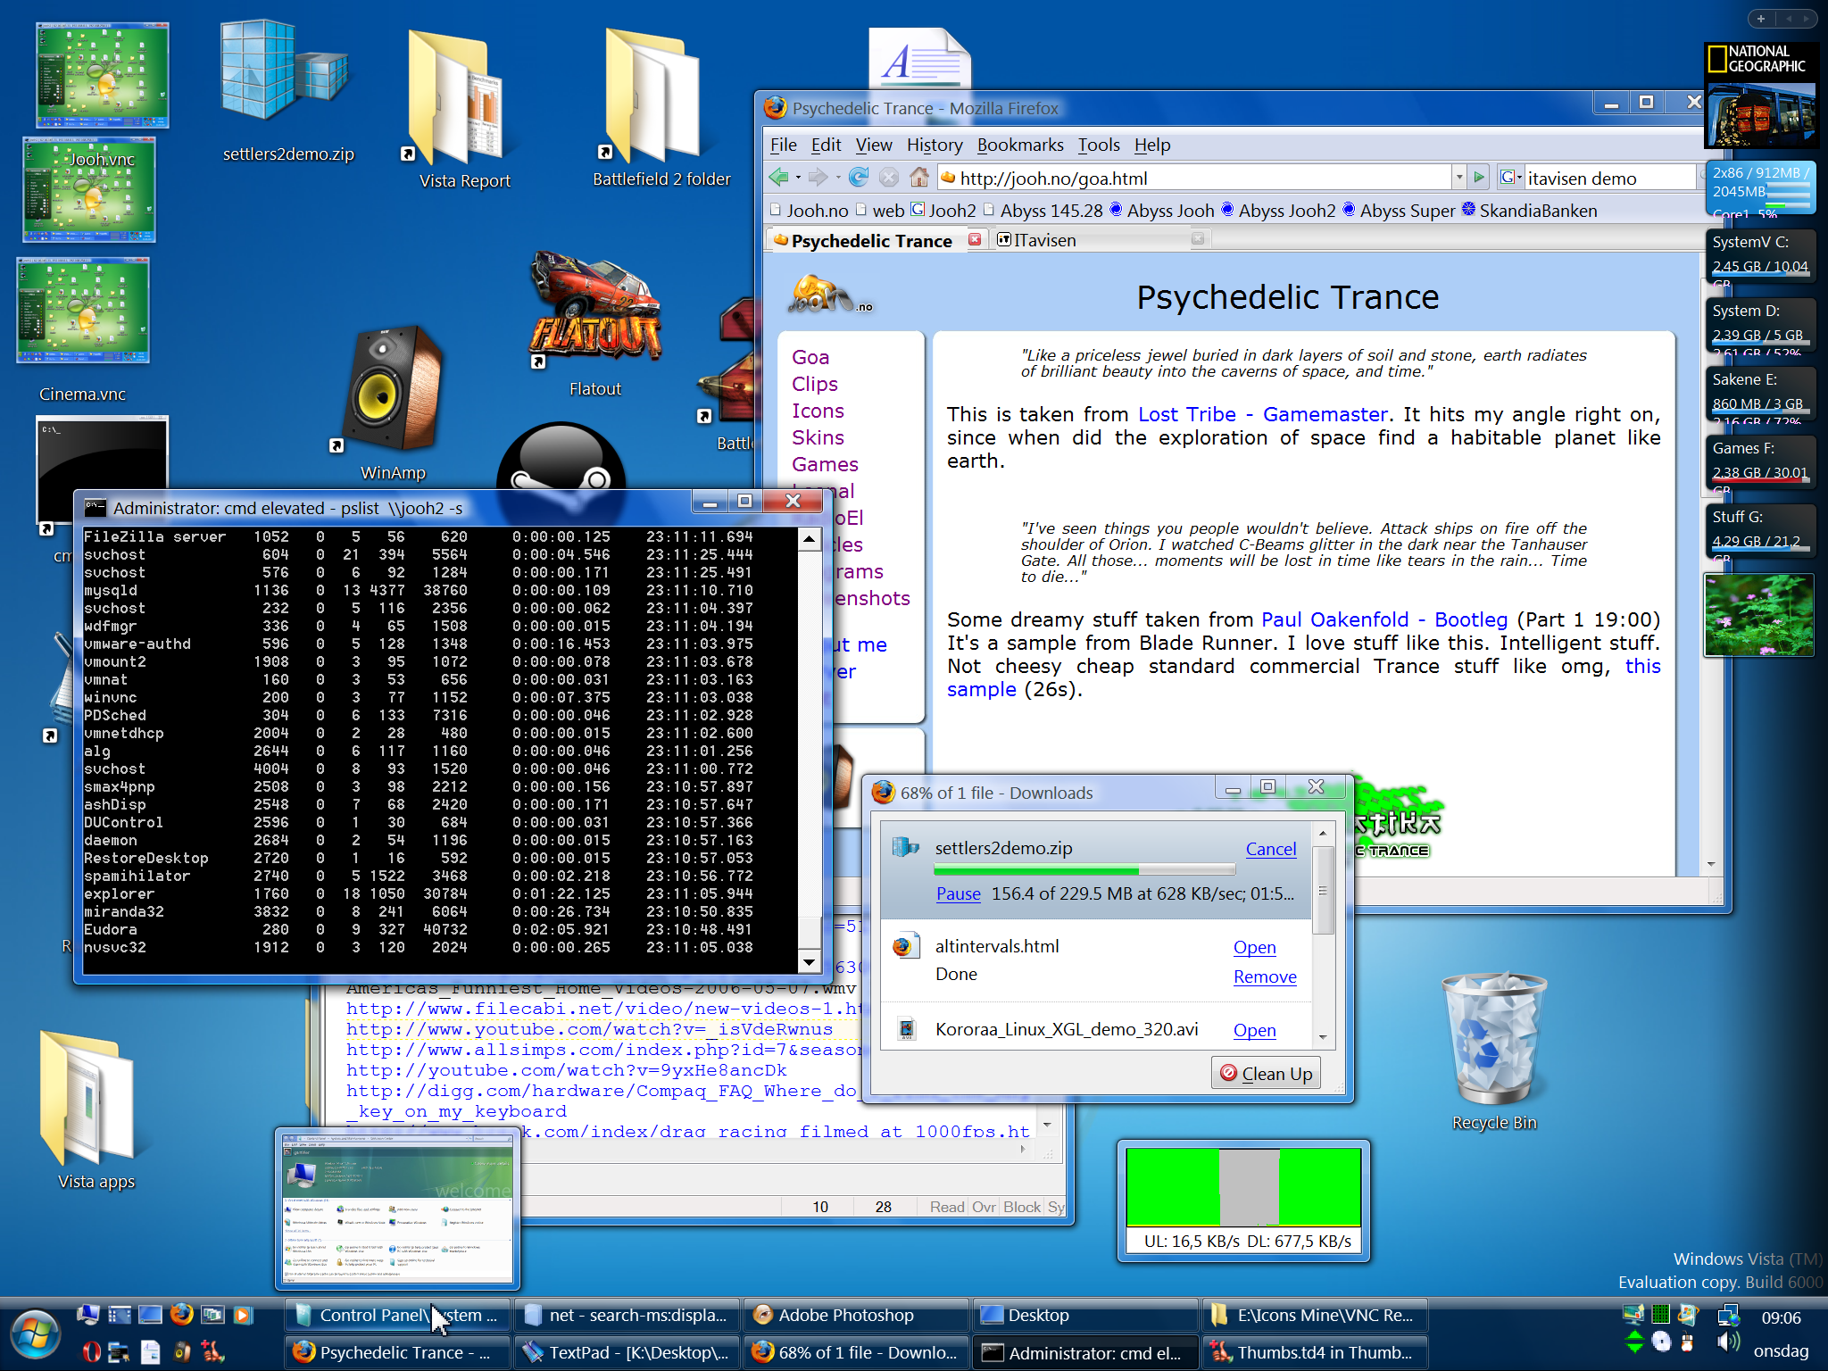Viewport: 1828px width, 1371px height.
Task: Open the Firefox View menu
Action: (x=874, y=145)
